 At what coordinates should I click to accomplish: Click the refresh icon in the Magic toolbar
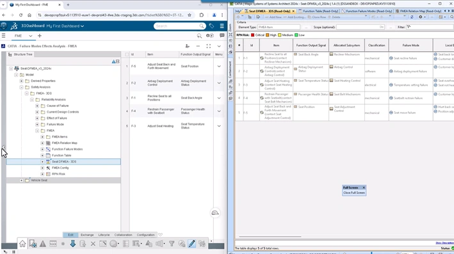412,17
